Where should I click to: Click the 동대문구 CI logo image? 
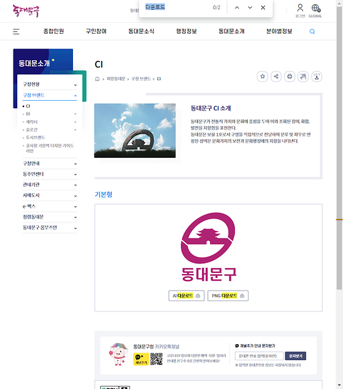pyautogui.click(x=208, y=247)
